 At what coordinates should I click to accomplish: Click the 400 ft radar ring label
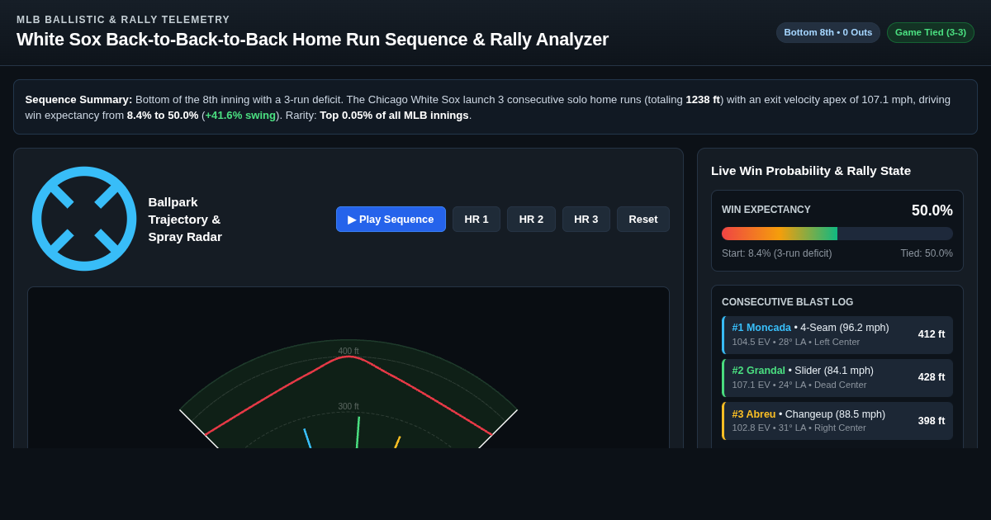pyautogui.click(x=349, y=352)
